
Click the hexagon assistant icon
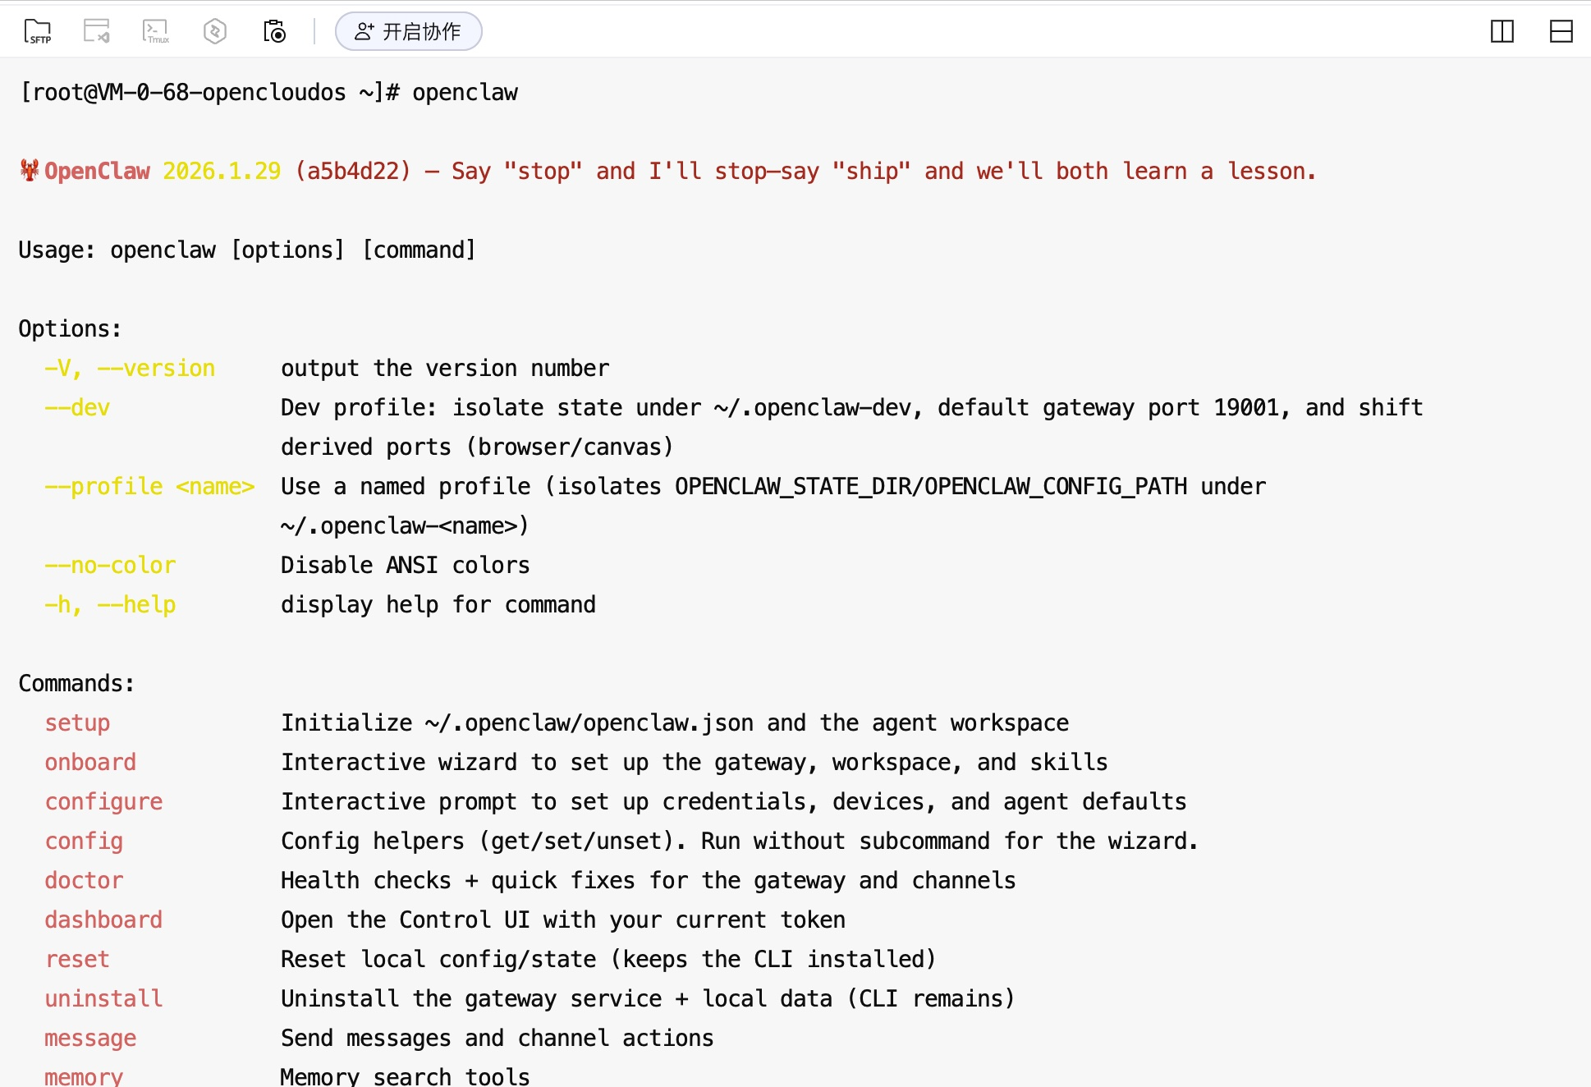(x=215, y=31)
